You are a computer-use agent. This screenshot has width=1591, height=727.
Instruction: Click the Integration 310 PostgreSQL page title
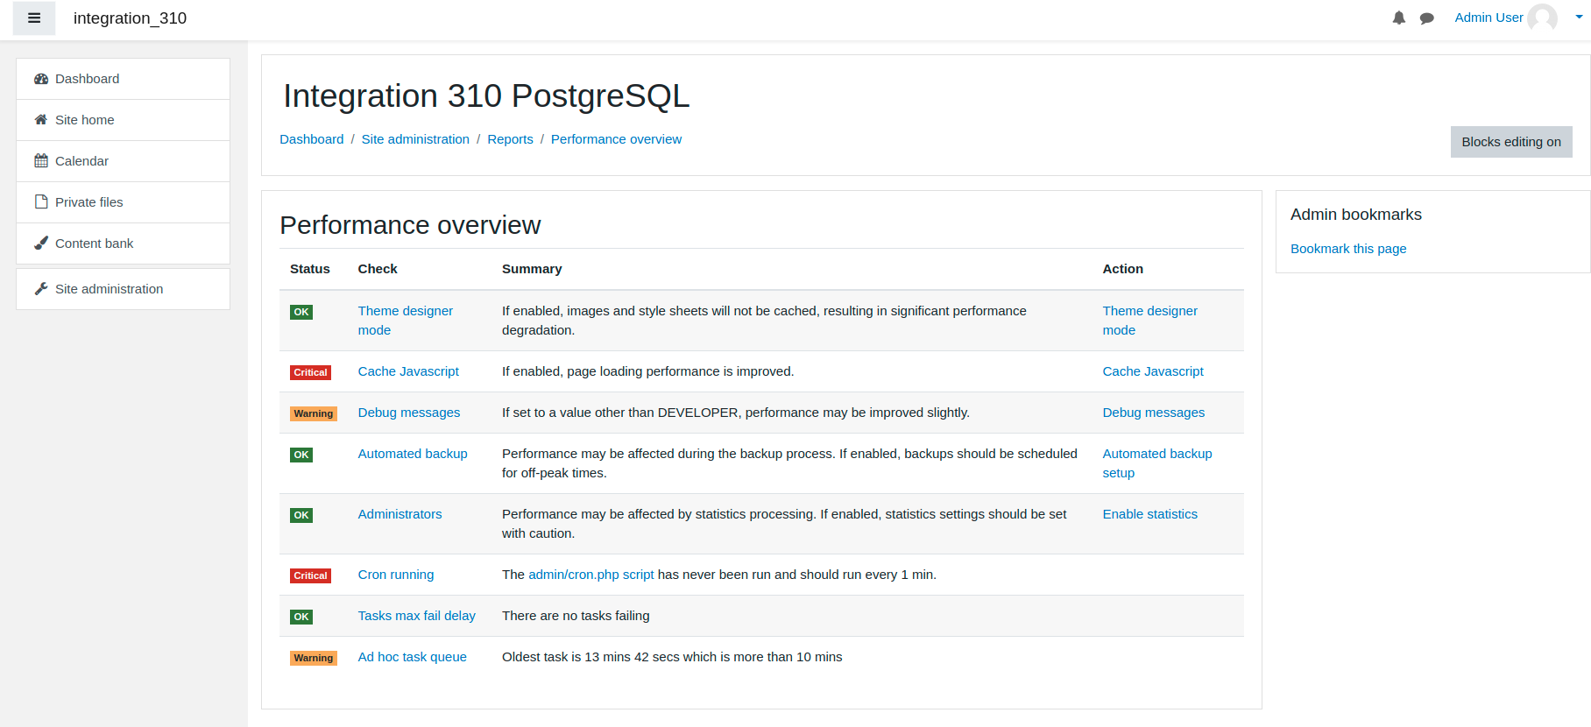pyautogui.click(x=486, y=96)
